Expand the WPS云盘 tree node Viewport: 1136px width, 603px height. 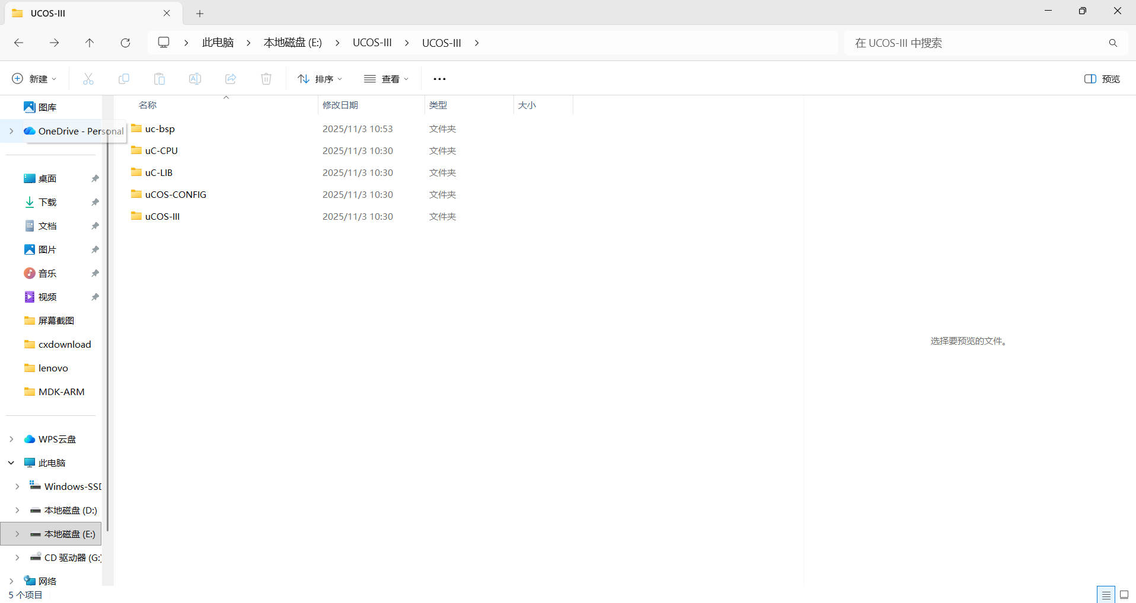point(11,439)
